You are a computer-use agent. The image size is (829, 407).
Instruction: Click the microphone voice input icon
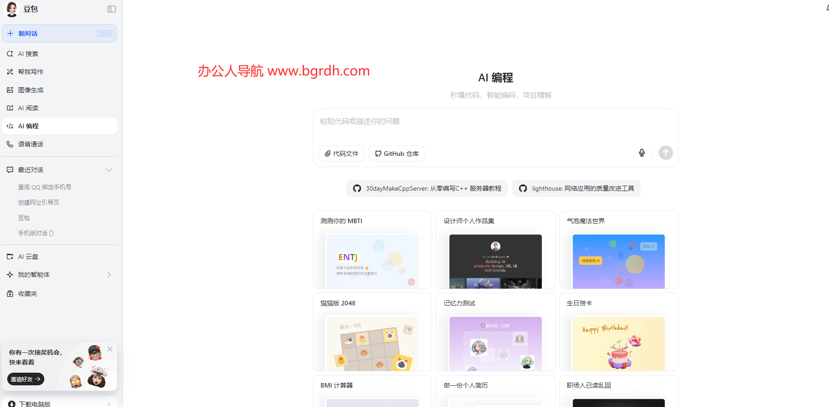[x=641, y=153]
